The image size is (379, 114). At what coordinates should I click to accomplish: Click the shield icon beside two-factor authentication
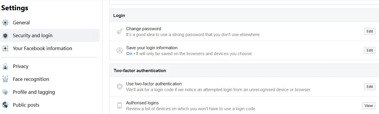120,86
